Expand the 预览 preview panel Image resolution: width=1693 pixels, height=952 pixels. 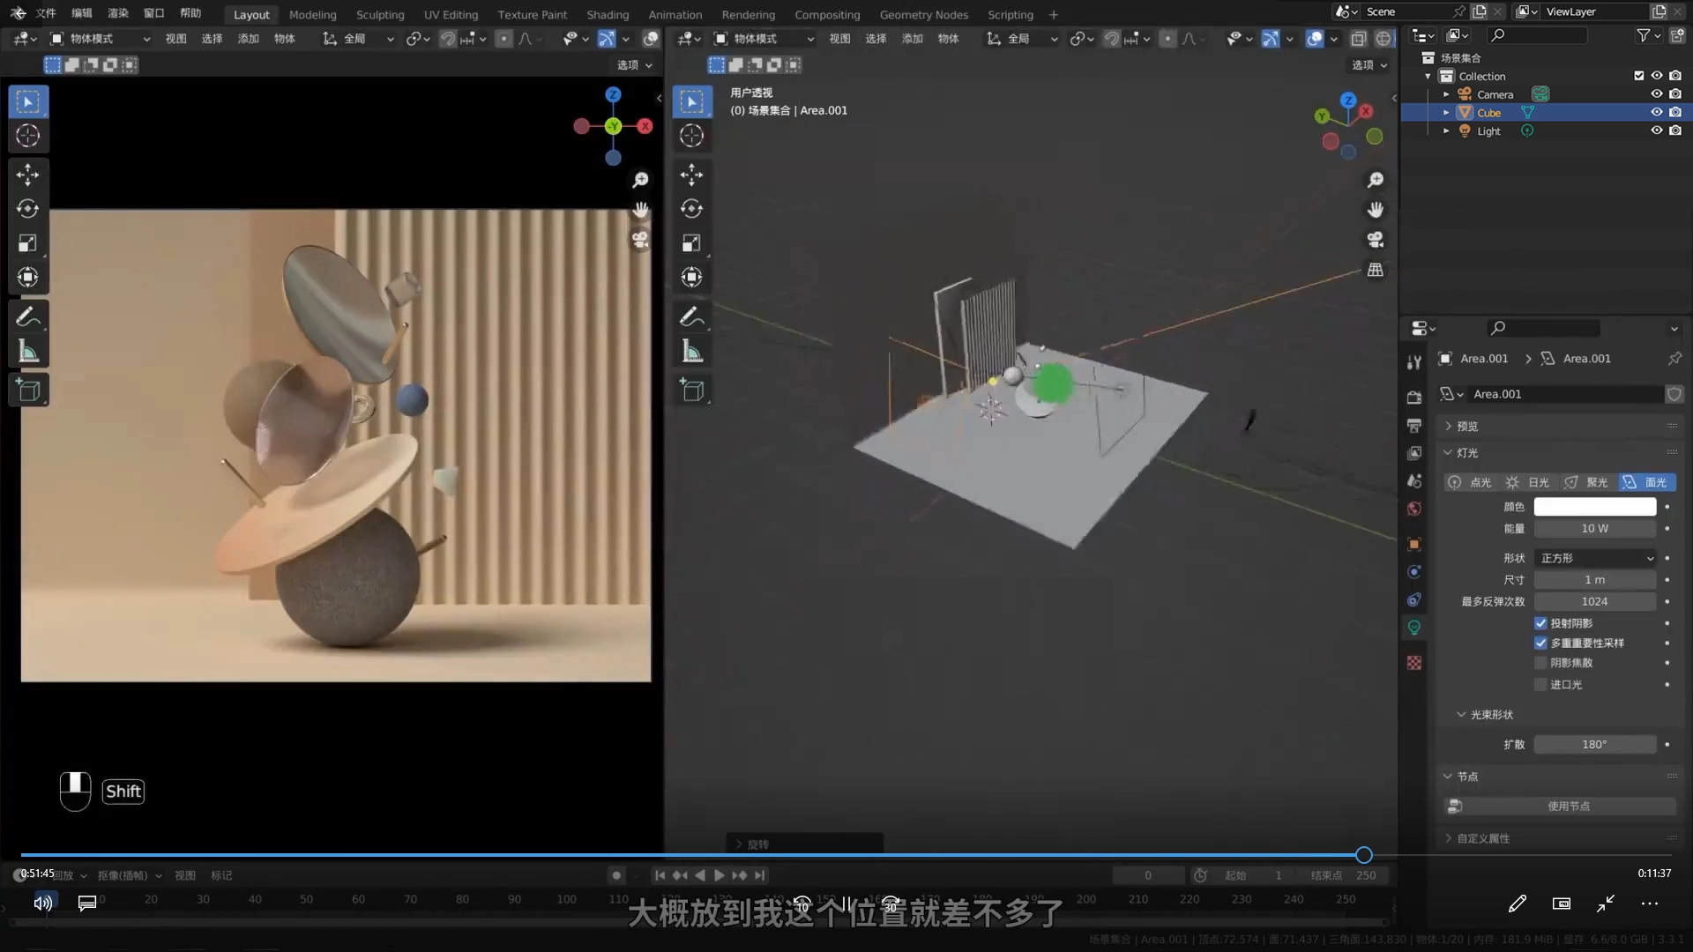1466,427
